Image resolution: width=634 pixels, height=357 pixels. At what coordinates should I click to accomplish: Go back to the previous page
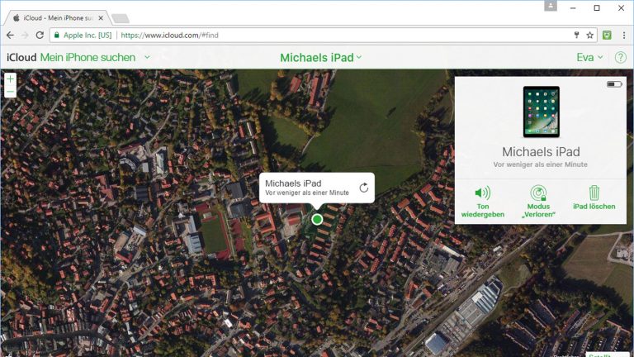tap(10, 36)
